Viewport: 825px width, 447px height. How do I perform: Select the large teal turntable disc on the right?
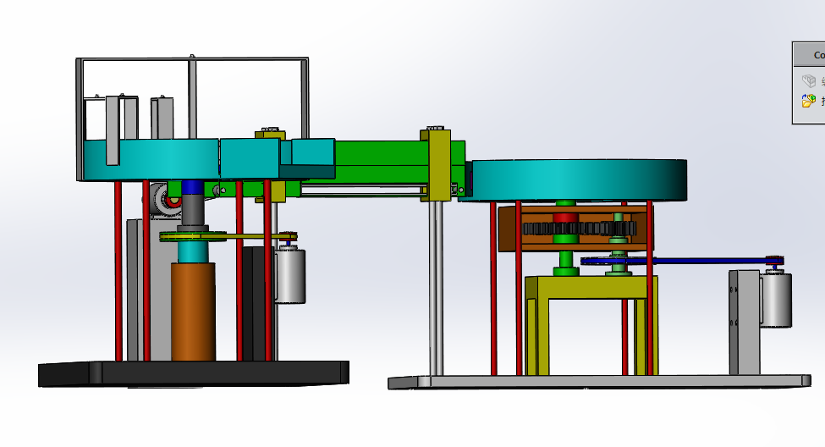click(577, 180)
